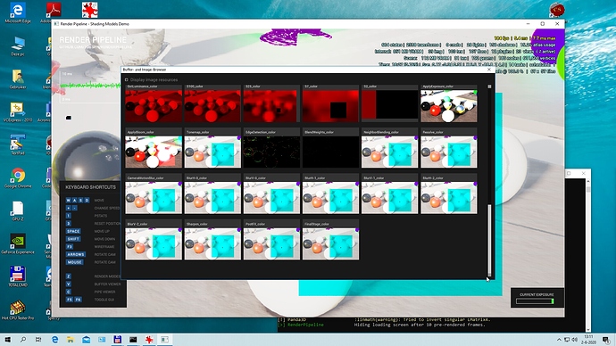Open the red splat desktop icon
Viewport: 616px width, 346px height.
(x=89, y=10)
